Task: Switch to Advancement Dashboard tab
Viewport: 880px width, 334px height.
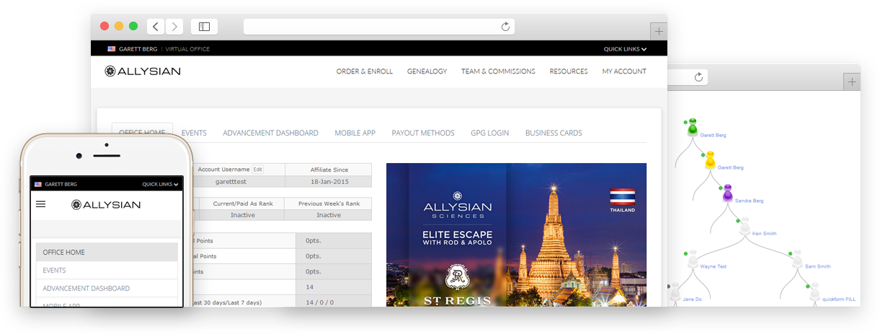Action: [x=270, y=133]
